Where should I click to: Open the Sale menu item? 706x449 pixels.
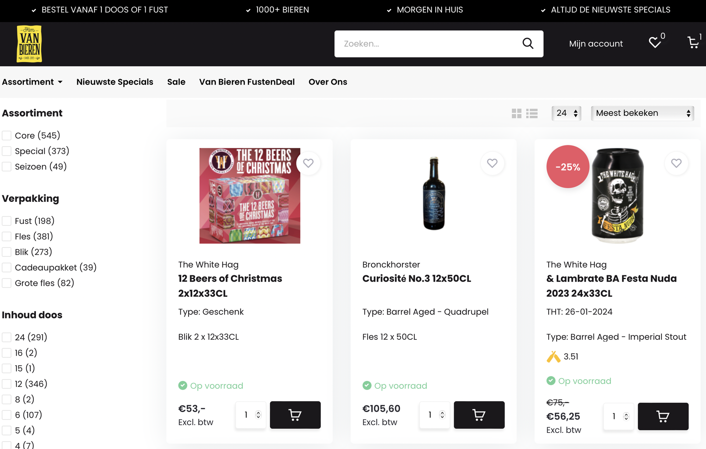point(176,82)
